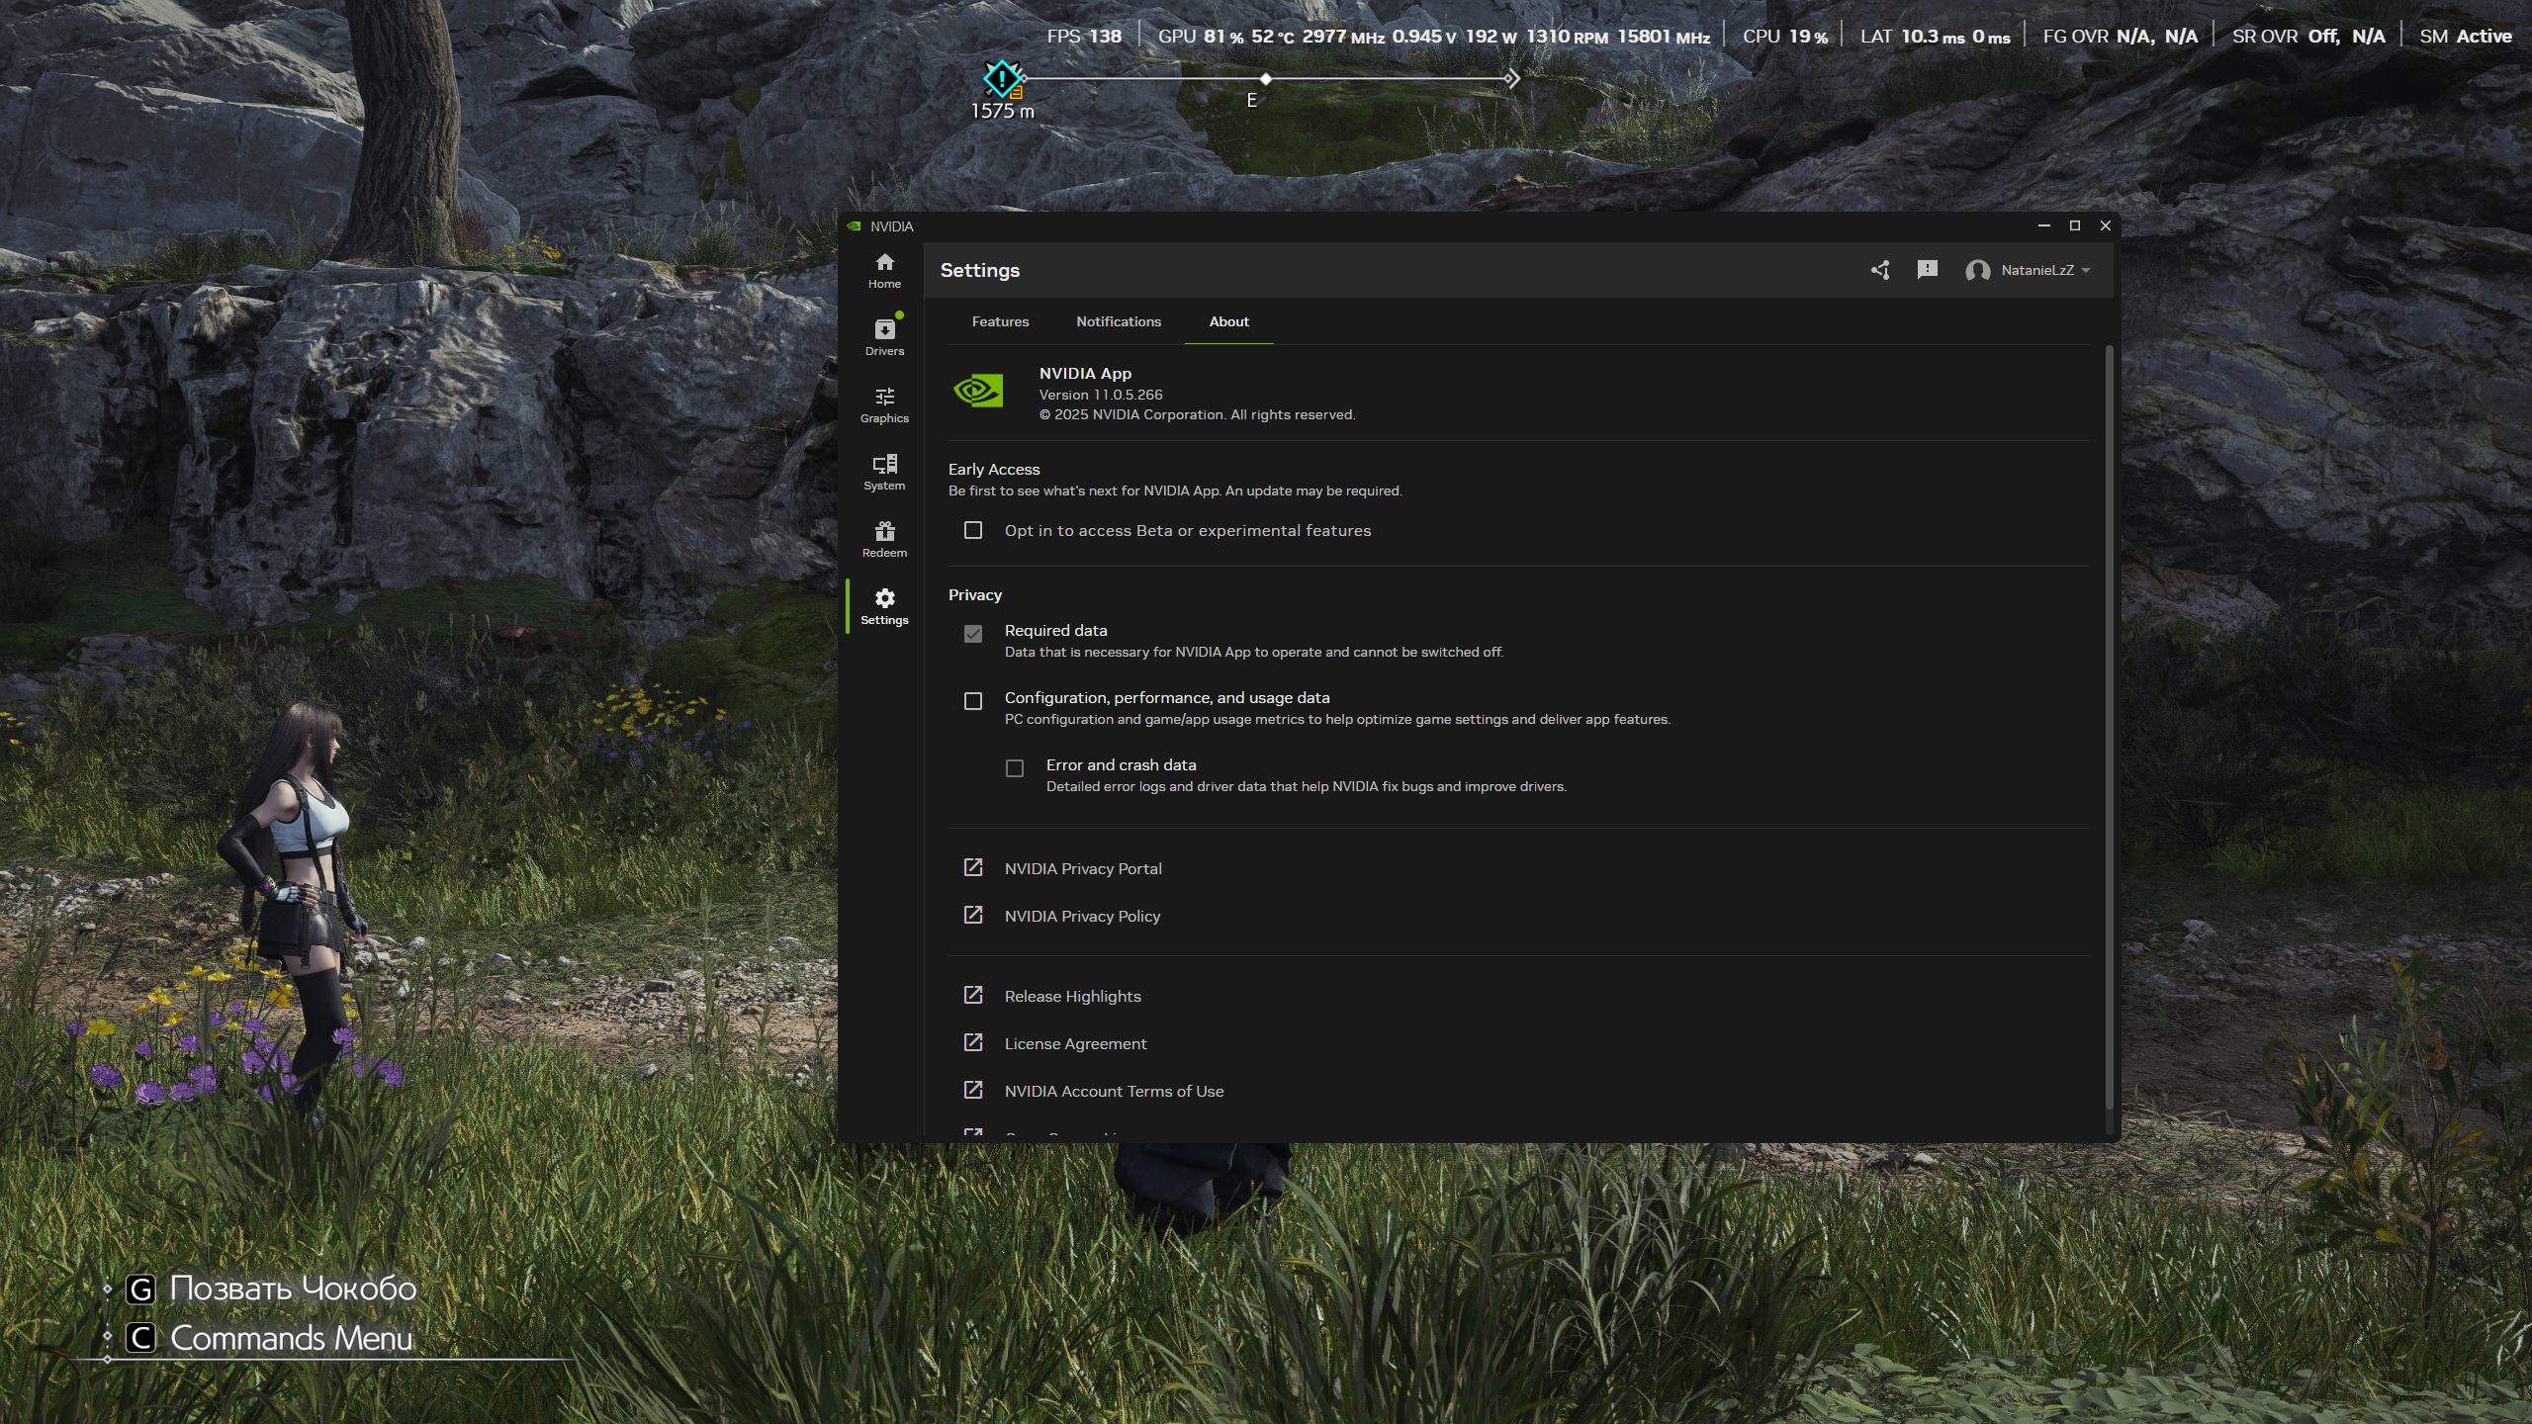This screenshot has height=1424, width=2532.
Task: Click the send feedback icon
Action: pyautogui.click(x=1927, y=270)
